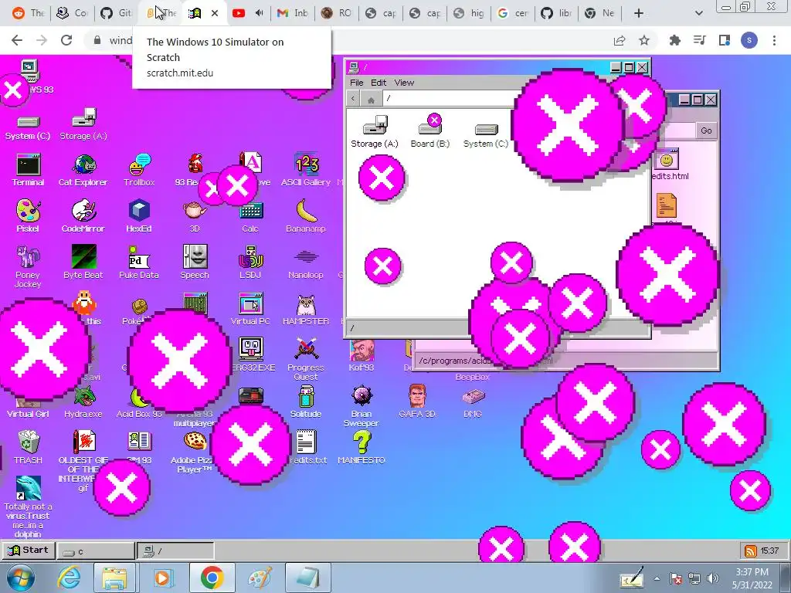Open the CodeMirror editor icon
The image size is (791, 593).
(83, 216)
